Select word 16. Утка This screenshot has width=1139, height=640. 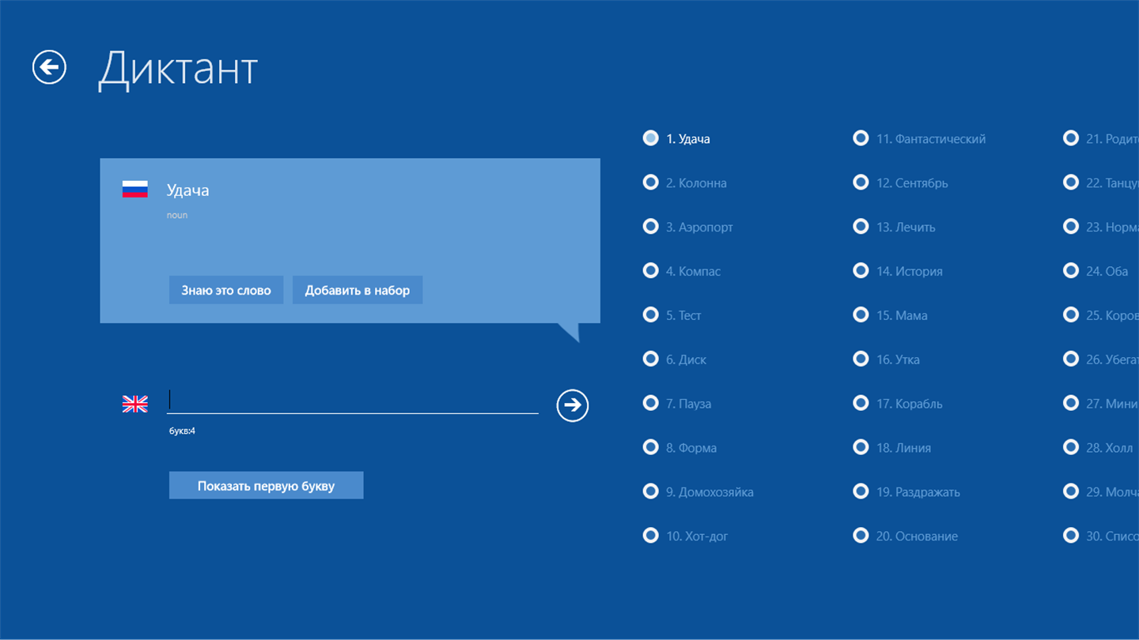[887, 360]
